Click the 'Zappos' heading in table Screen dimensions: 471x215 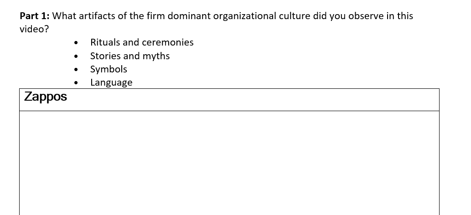(45, 97)
